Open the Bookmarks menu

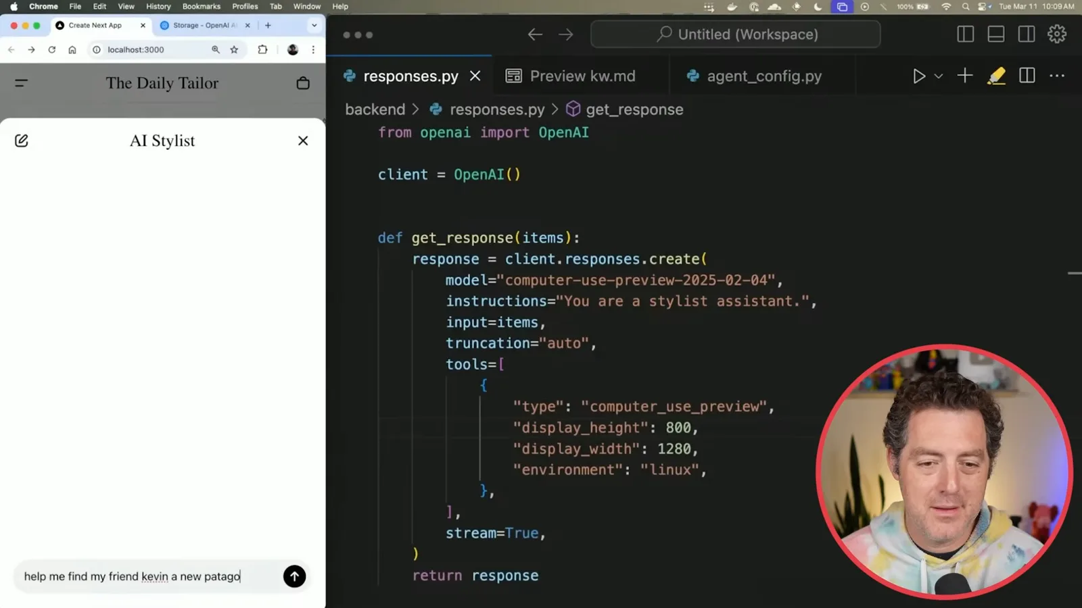coord(202,6)
